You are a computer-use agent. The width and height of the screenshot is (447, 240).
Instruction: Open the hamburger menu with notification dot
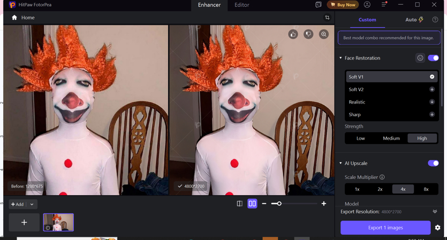[x=384, y=5]
